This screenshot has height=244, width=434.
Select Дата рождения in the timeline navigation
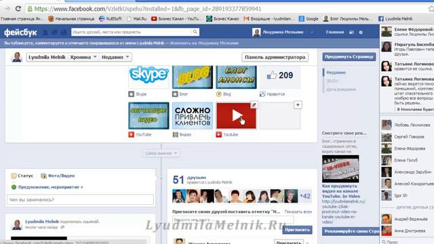[x=341, y=89]
